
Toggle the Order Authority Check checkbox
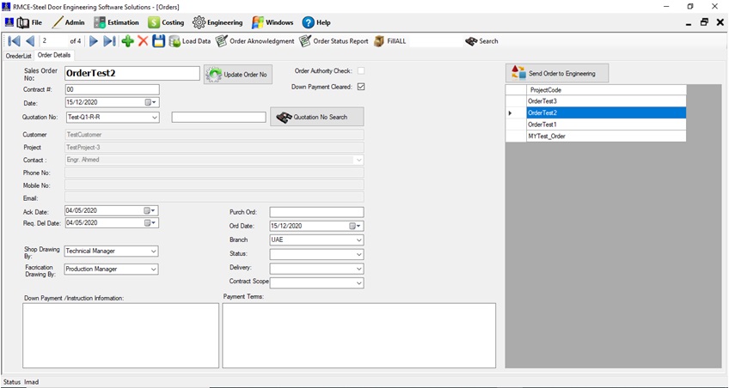361,71
